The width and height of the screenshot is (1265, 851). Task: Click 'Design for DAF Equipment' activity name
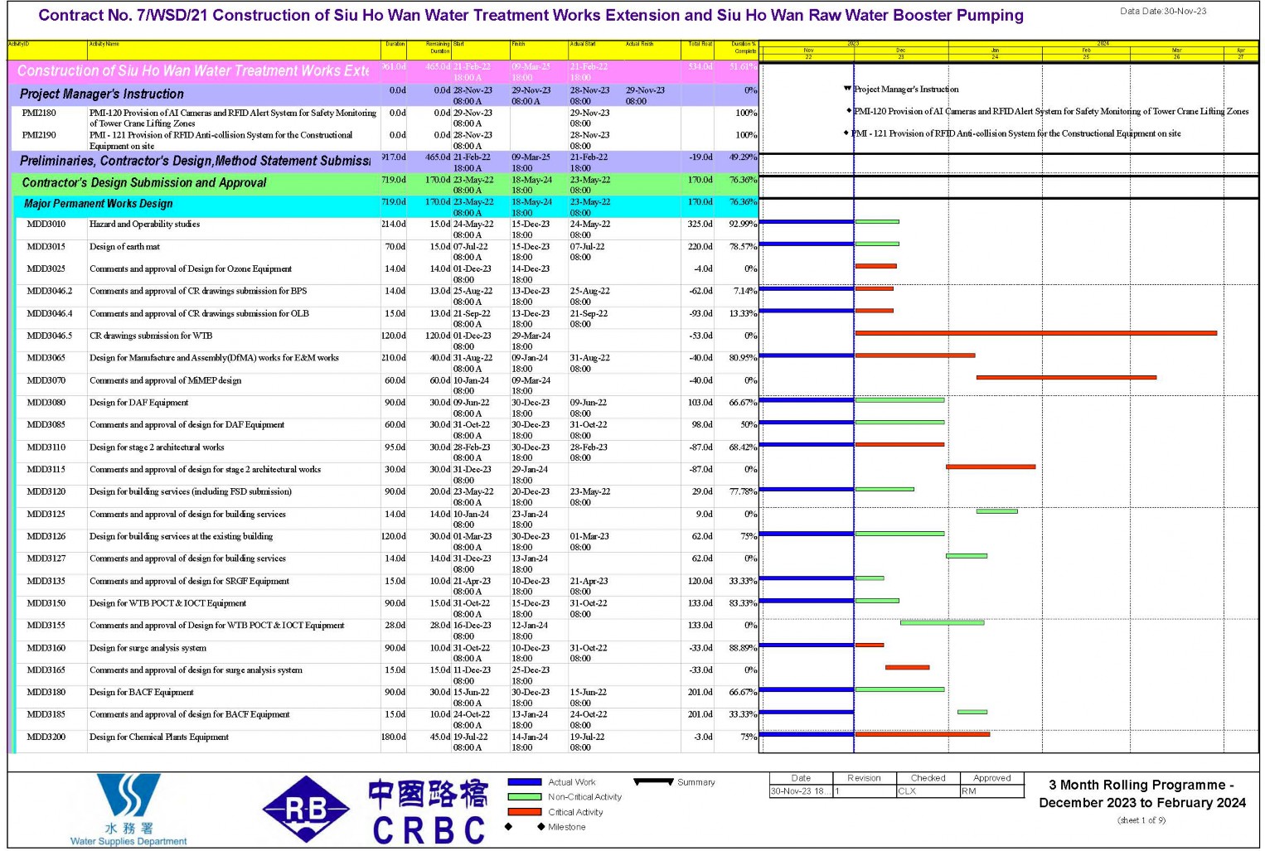point(138,402)
